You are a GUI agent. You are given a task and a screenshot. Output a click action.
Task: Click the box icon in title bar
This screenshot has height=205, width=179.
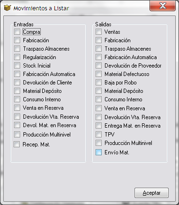pyautogui.click(x=7, y=8)
